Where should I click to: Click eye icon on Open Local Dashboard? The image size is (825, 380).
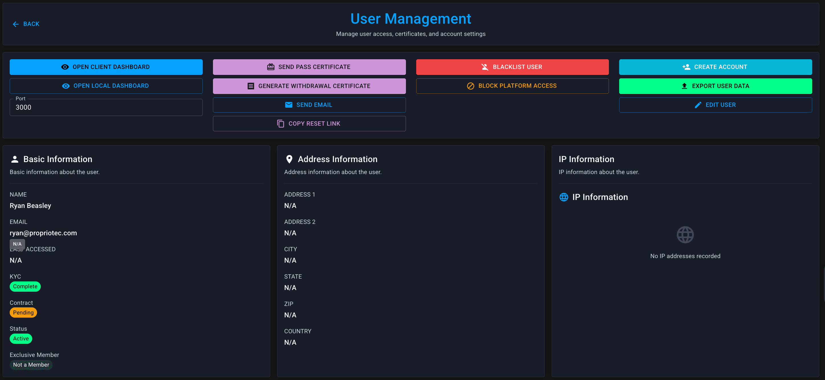tap(66, 86)
